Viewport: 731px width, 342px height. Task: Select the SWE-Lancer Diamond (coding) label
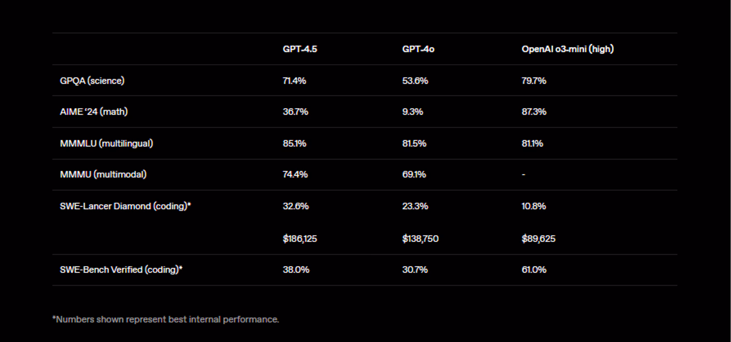click(x=125, y=206)
